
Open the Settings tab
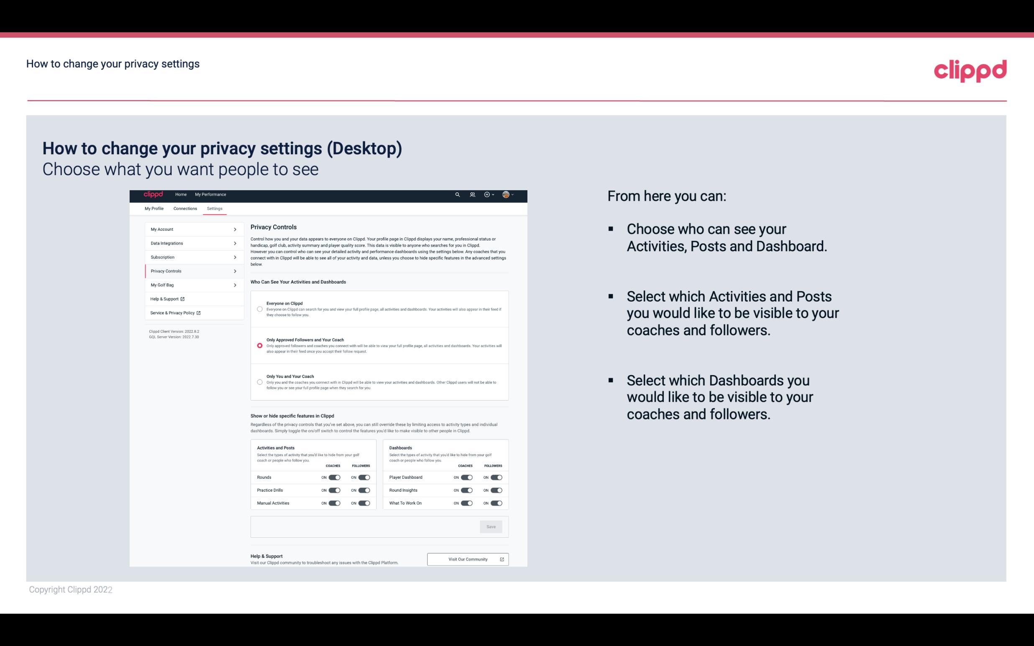pos(215,208)
